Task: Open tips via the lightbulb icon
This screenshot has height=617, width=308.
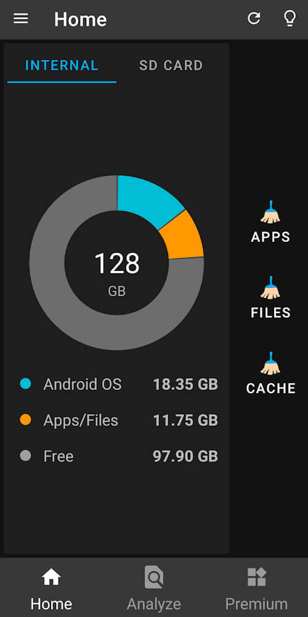Action: (x=290, y=19)
